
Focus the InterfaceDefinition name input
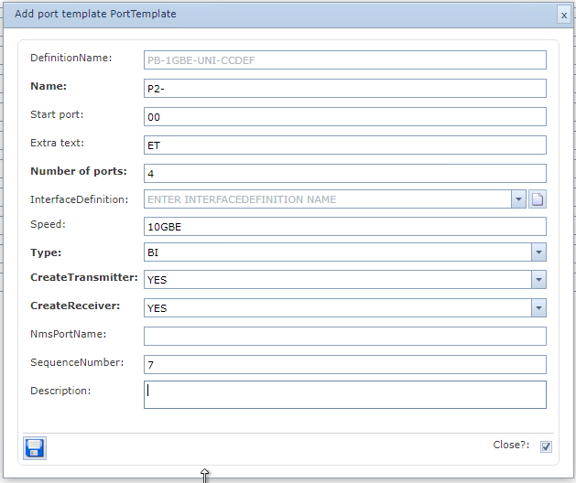tap(328, 199)
